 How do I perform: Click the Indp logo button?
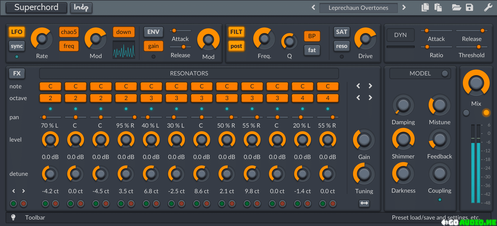click(81, 8)
